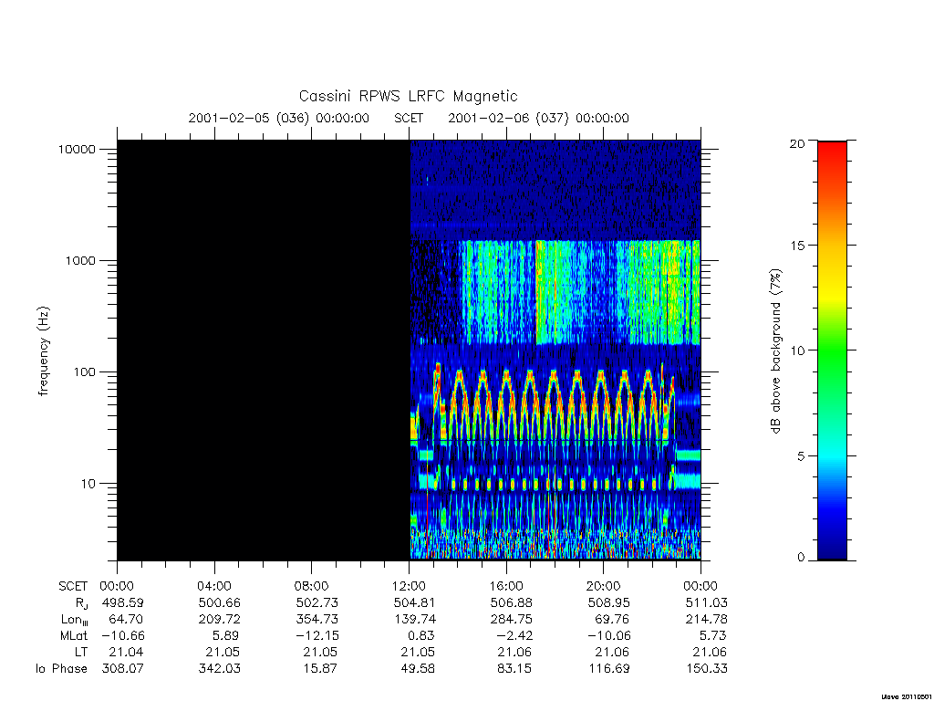Click the Io Phase row label
The image size is (934, 701).
pos(61,669)
